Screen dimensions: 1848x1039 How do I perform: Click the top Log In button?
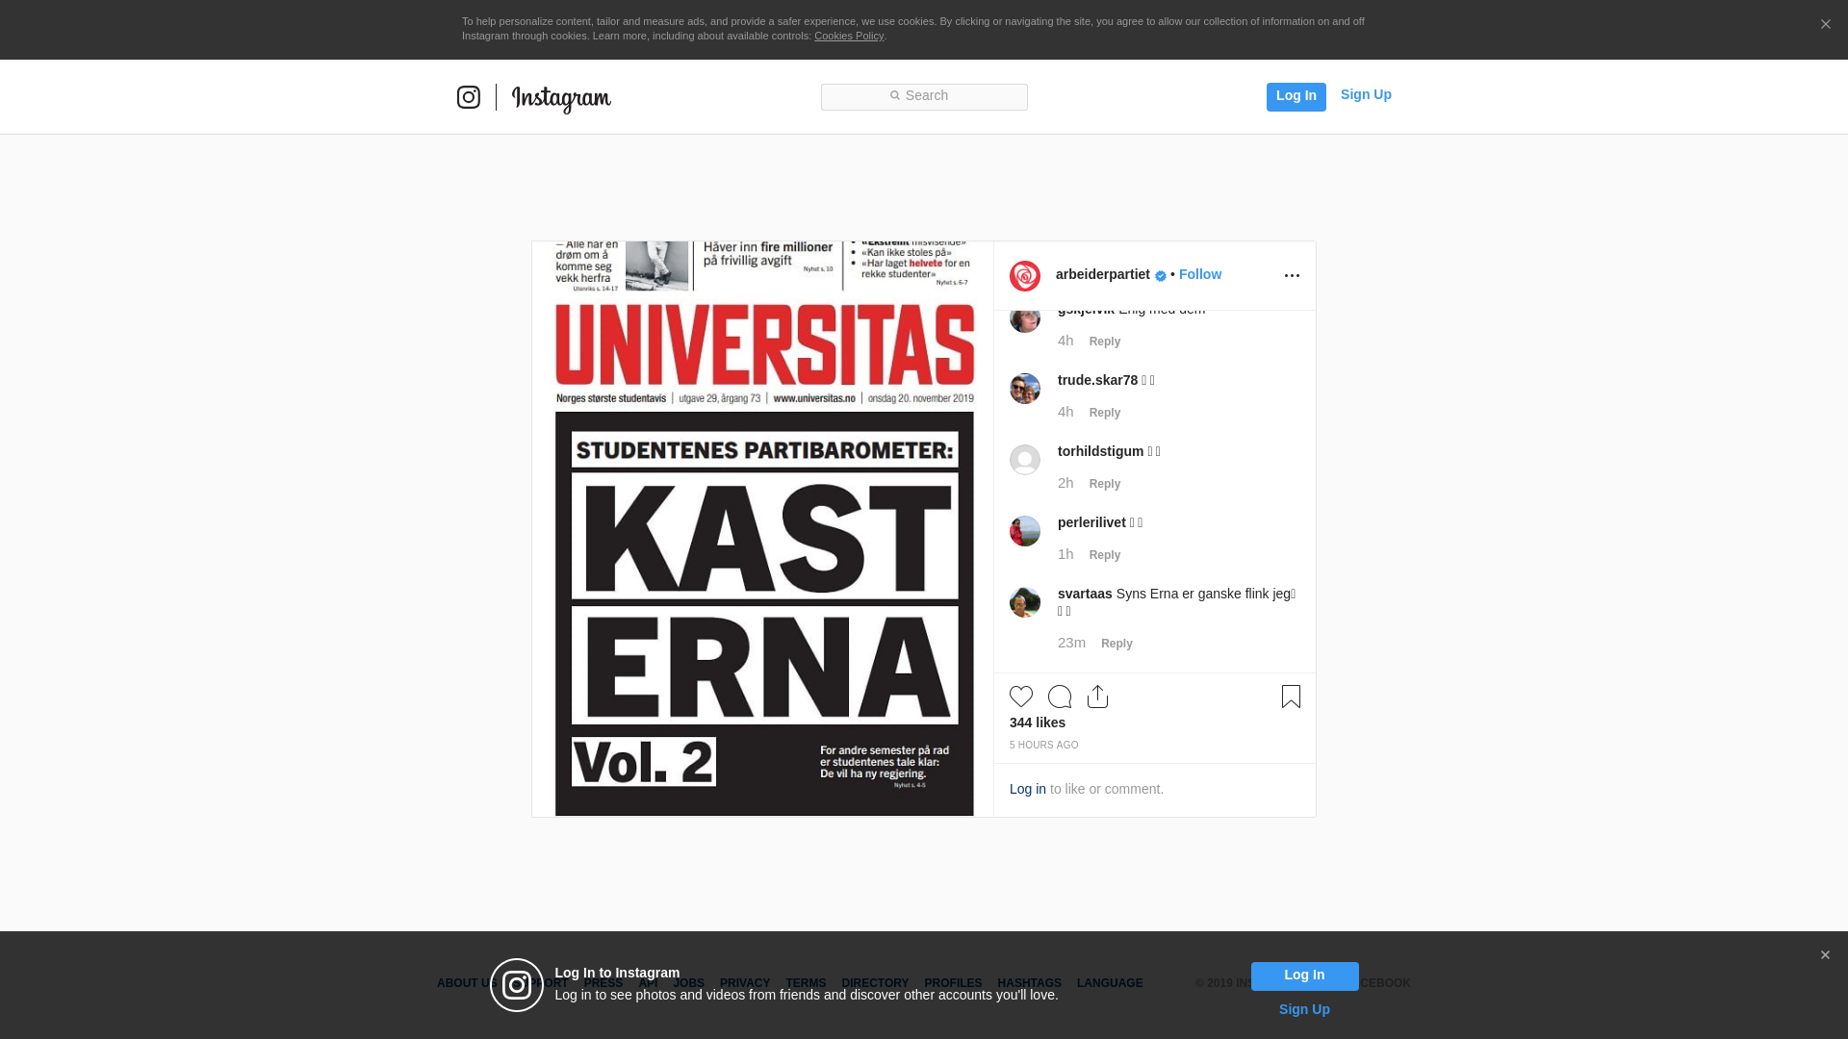pos(1296,96)
